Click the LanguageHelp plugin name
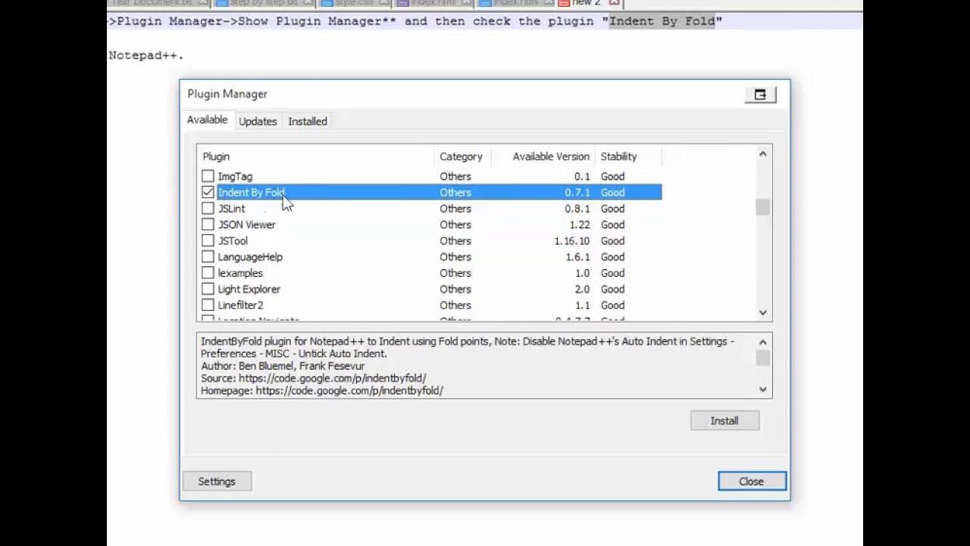Screen dimensions: 970x546 (x=250, y=257)
